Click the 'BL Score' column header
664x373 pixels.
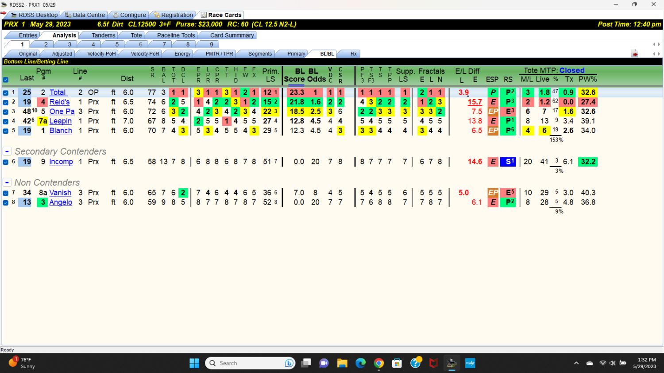[x=294, y=75]
